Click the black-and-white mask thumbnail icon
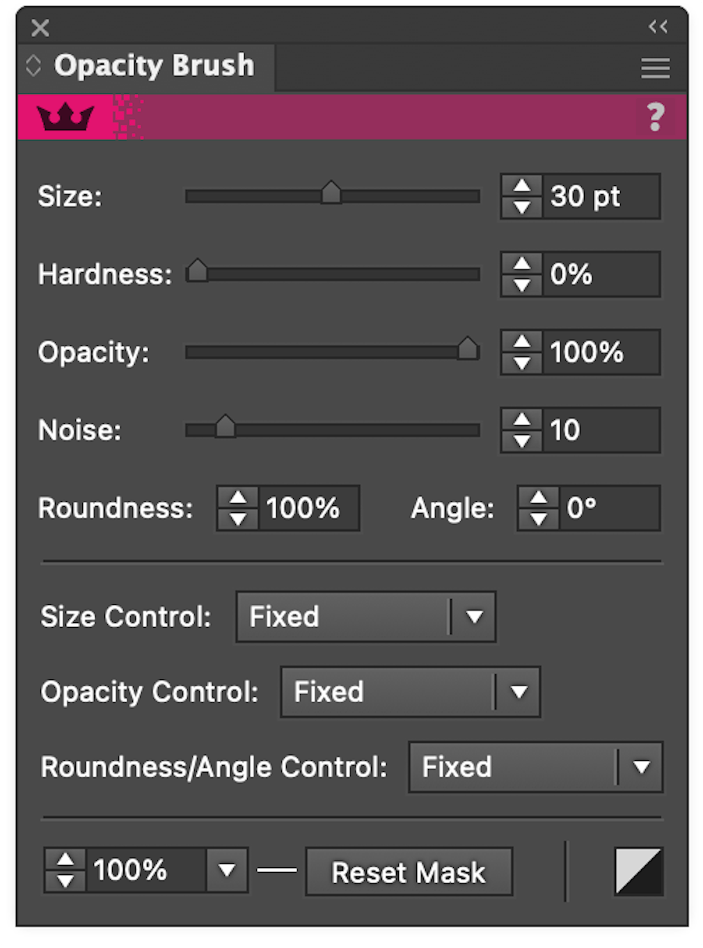This screenshot has width=703, height=948. [x=638, y=871]
